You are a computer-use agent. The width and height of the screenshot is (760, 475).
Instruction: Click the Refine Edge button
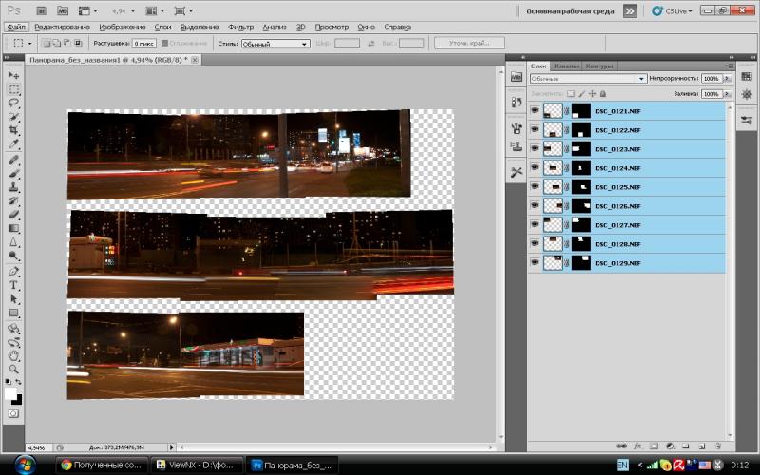pyautogui.click(x=469, y=43)
